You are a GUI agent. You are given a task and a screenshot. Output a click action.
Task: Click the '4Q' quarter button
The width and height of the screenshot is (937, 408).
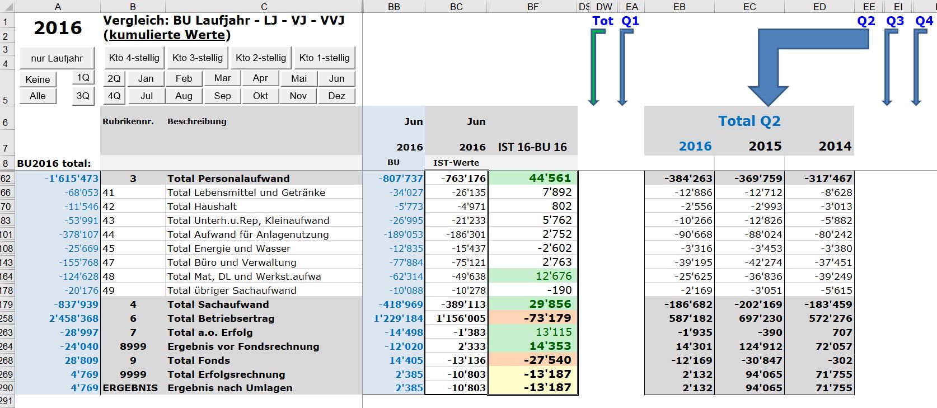point(114,96)
